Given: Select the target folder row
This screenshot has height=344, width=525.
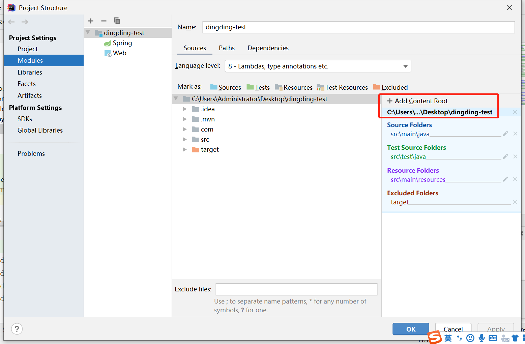Looking at the screenshot, I should (x=277, y=149).
